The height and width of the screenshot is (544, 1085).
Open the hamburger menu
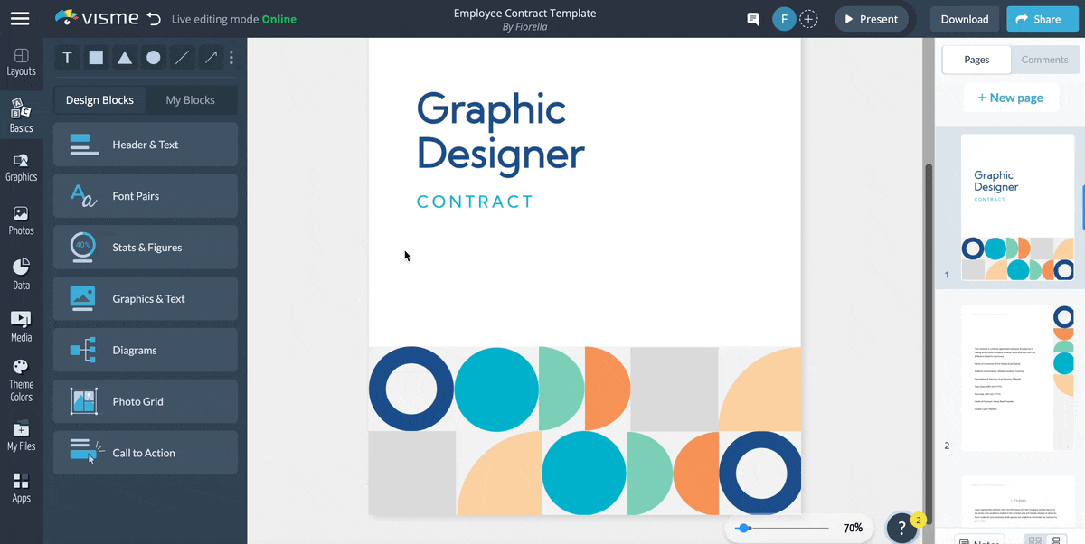pyautogui.click(x=20, y=18)
